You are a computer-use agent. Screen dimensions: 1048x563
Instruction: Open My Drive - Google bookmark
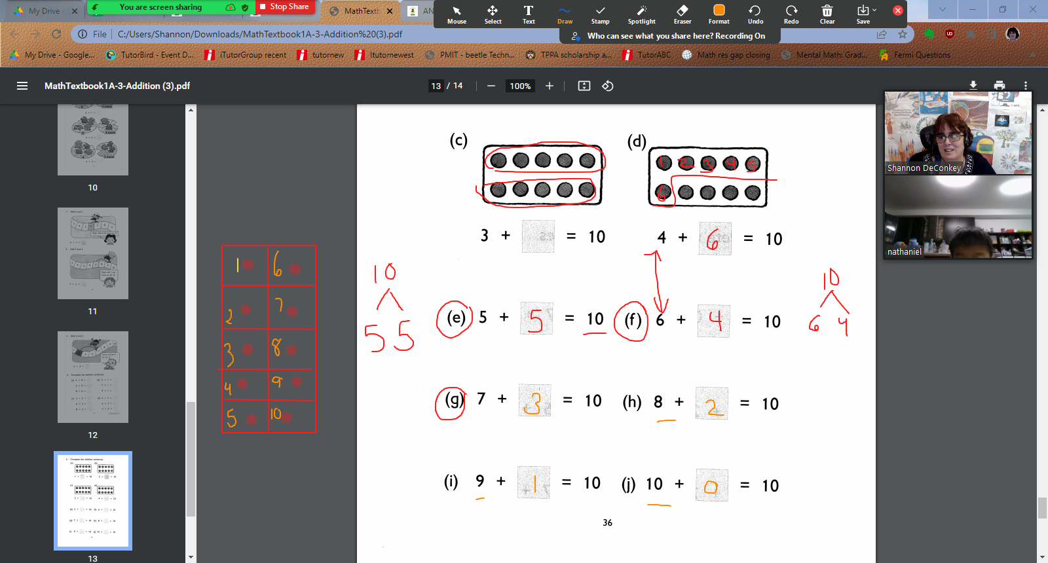tap(52, 55)
